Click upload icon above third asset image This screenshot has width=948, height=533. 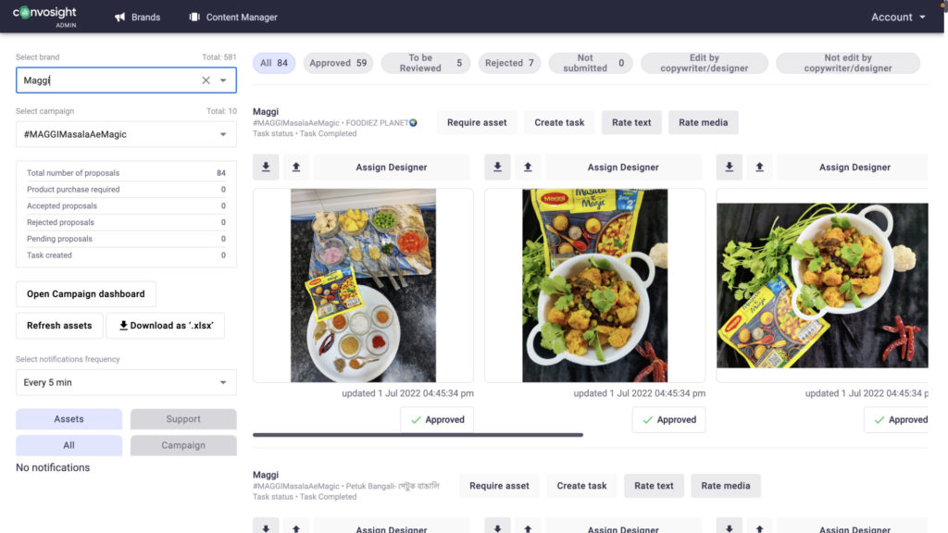coord(759,167)
